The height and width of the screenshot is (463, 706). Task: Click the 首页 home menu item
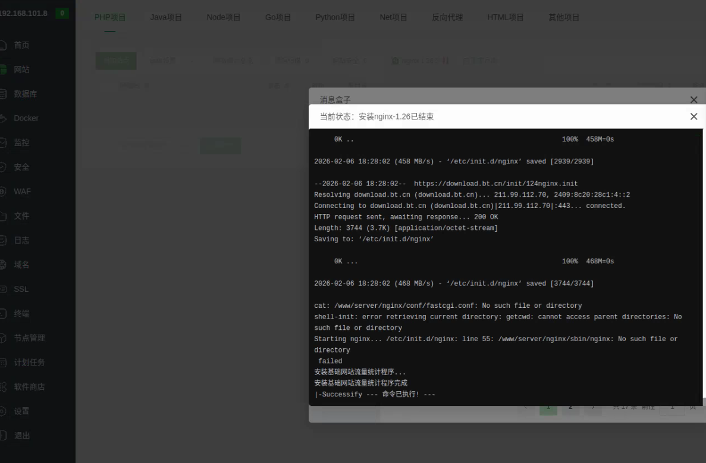click(21, 45)
